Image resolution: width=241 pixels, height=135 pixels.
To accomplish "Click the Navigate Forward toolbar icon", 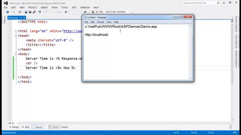I will [14, 12].
